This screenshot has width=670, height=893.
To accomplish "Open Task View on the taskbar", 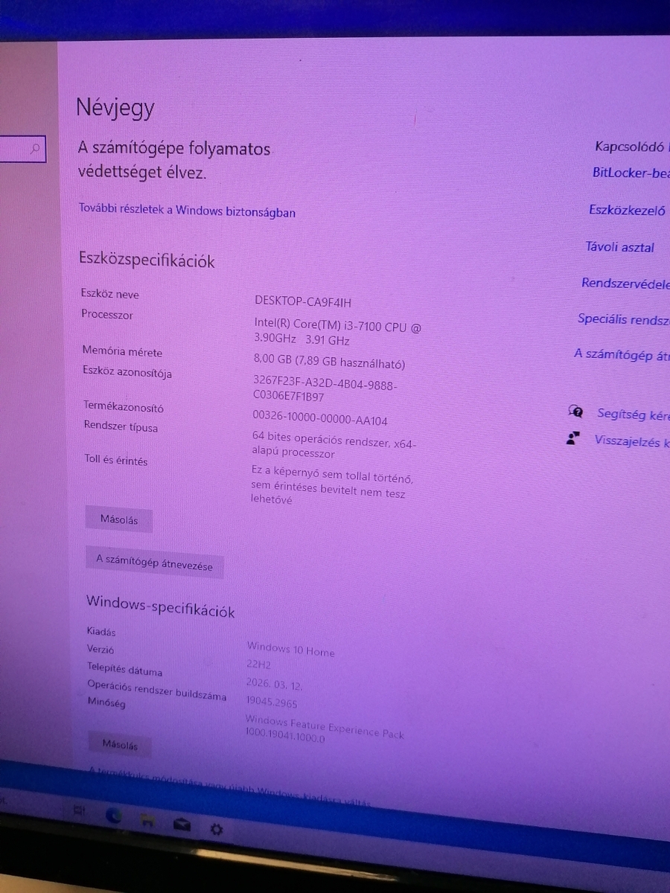I will point(80,811).
